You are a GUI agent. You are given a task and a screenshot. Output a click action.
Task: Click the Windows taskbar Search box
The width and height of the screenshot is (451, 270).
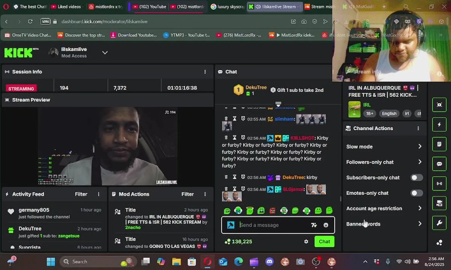98,261
